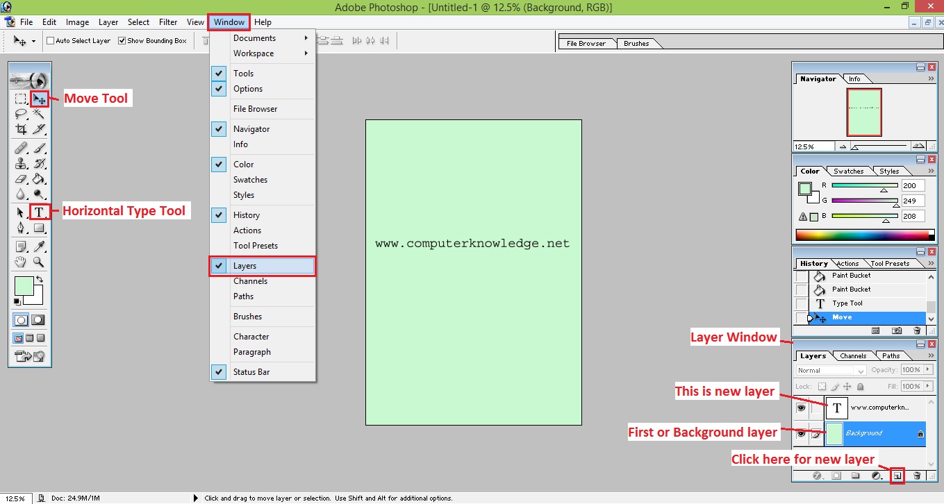
Task: Choose Character in the Window menu
Action: pos(263,336)
